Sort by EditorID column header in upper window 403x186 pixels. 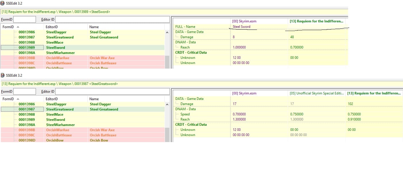(66, 27)
